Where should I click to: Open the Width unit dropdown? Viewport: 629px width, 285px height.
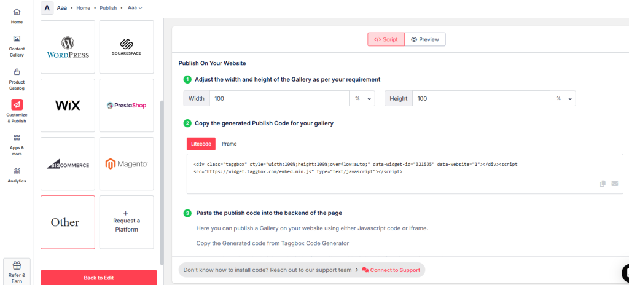tap(362, 98)
